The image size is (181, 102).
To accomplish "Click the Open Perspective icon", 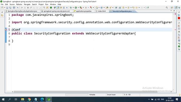I will click(172, 8).
